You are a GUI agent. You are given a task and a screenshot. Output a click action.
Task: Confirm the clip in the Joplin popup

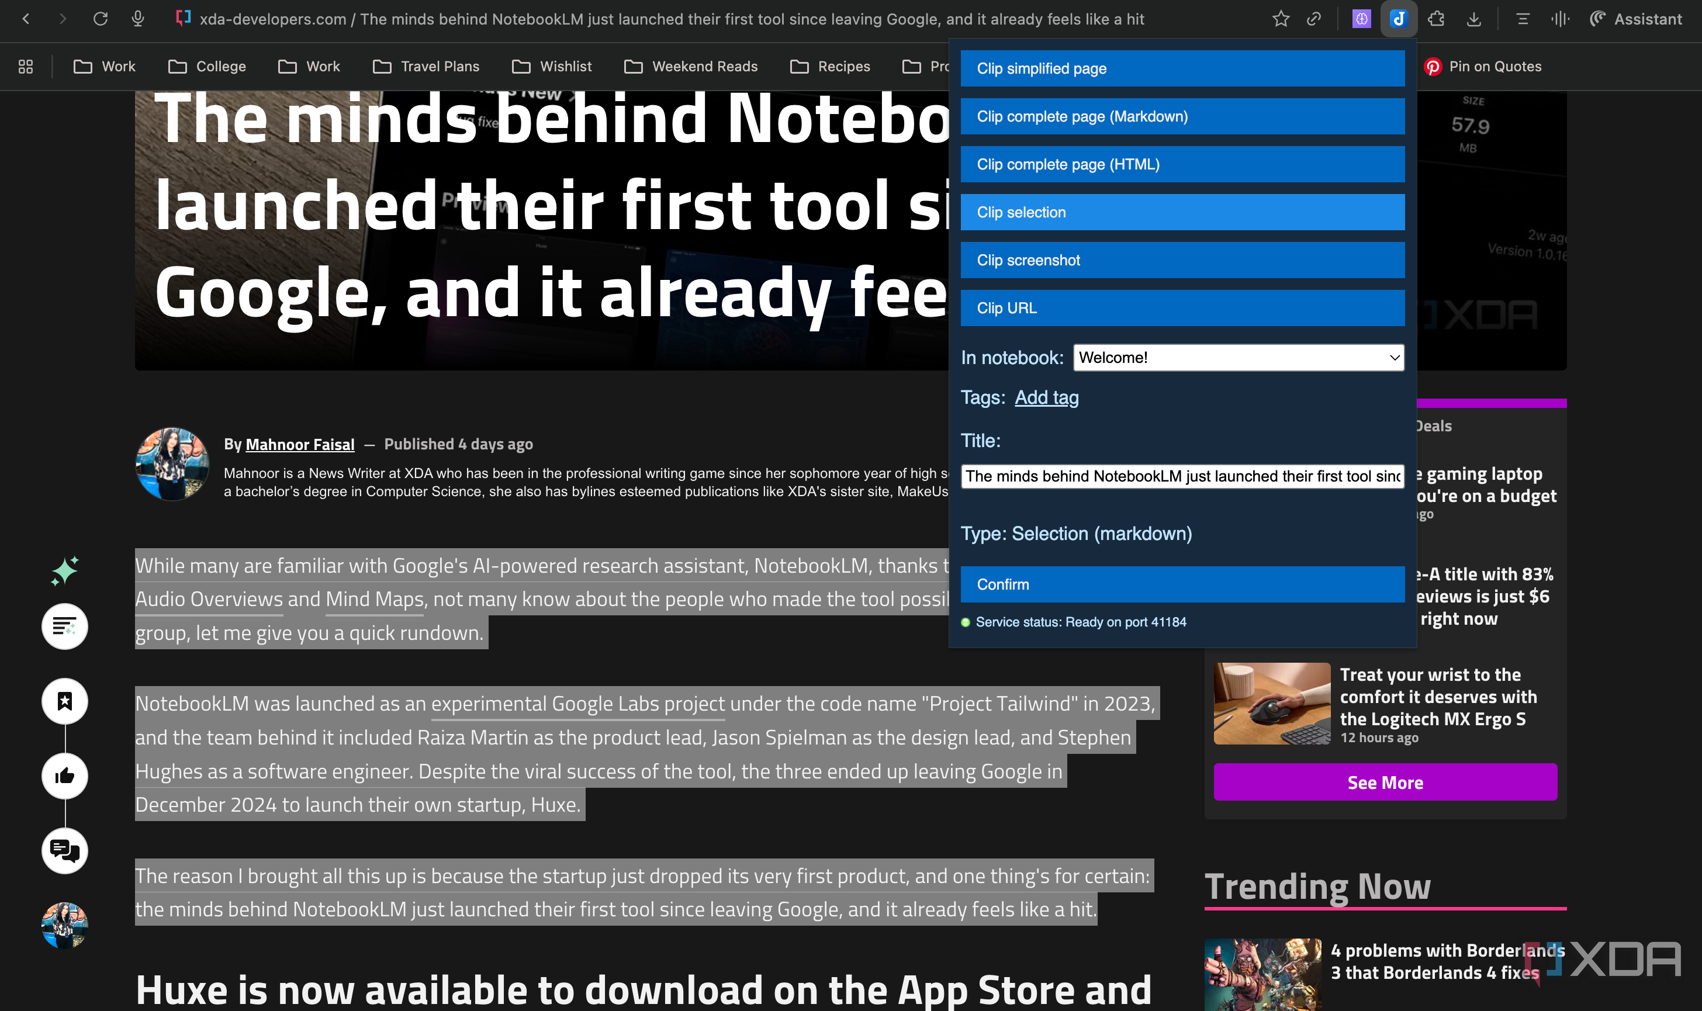(x=1182, y=584)
